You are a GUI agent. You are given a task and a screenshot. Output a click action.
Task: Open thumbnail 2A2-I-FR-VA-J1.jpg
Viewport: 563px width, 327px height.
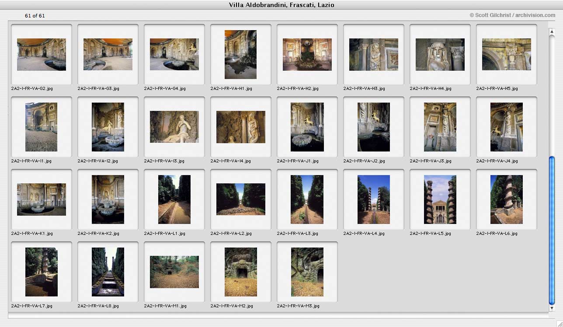click(x=307, y=127)
